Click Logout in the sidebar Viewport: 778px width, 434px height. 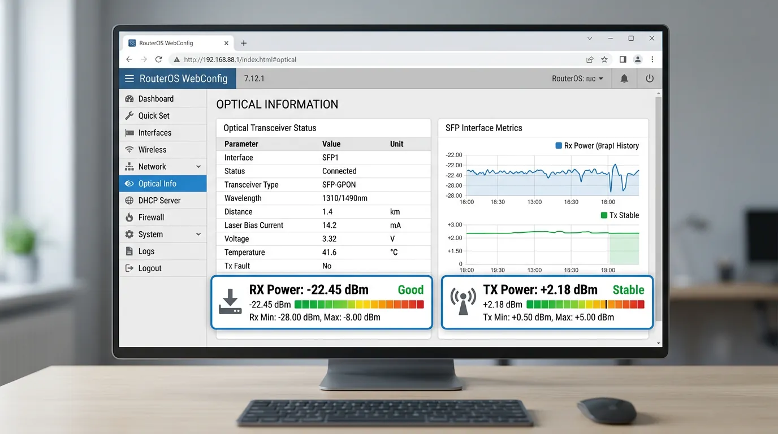tap(163, 268)
